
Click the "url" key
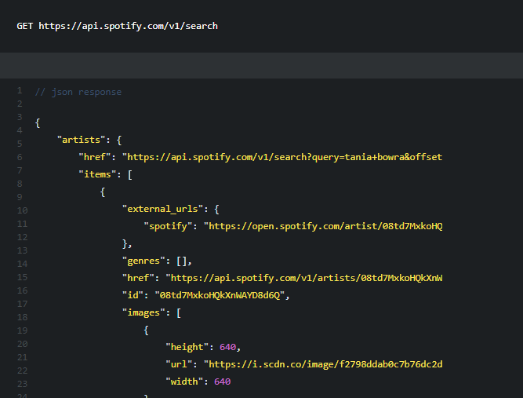pos(179,364)
